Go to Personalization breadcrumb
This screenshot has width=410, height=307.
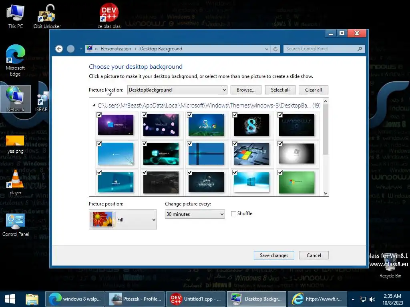pos(116,49)
